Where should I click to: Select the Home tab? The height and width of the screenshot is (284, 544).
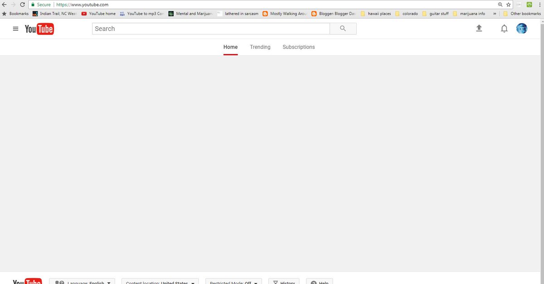(x=230, y=47)
